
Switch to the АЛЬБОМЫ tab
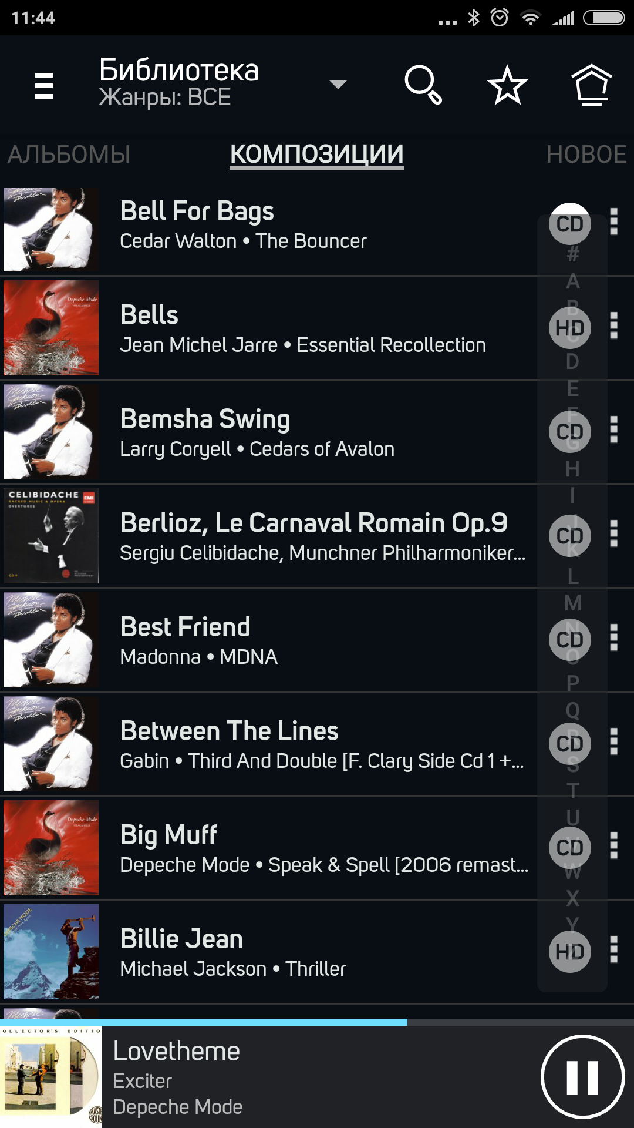[69, 155]
